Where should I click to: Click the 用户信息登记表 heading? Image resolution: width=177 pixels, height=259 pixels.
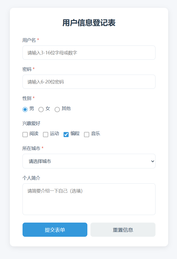89,23
